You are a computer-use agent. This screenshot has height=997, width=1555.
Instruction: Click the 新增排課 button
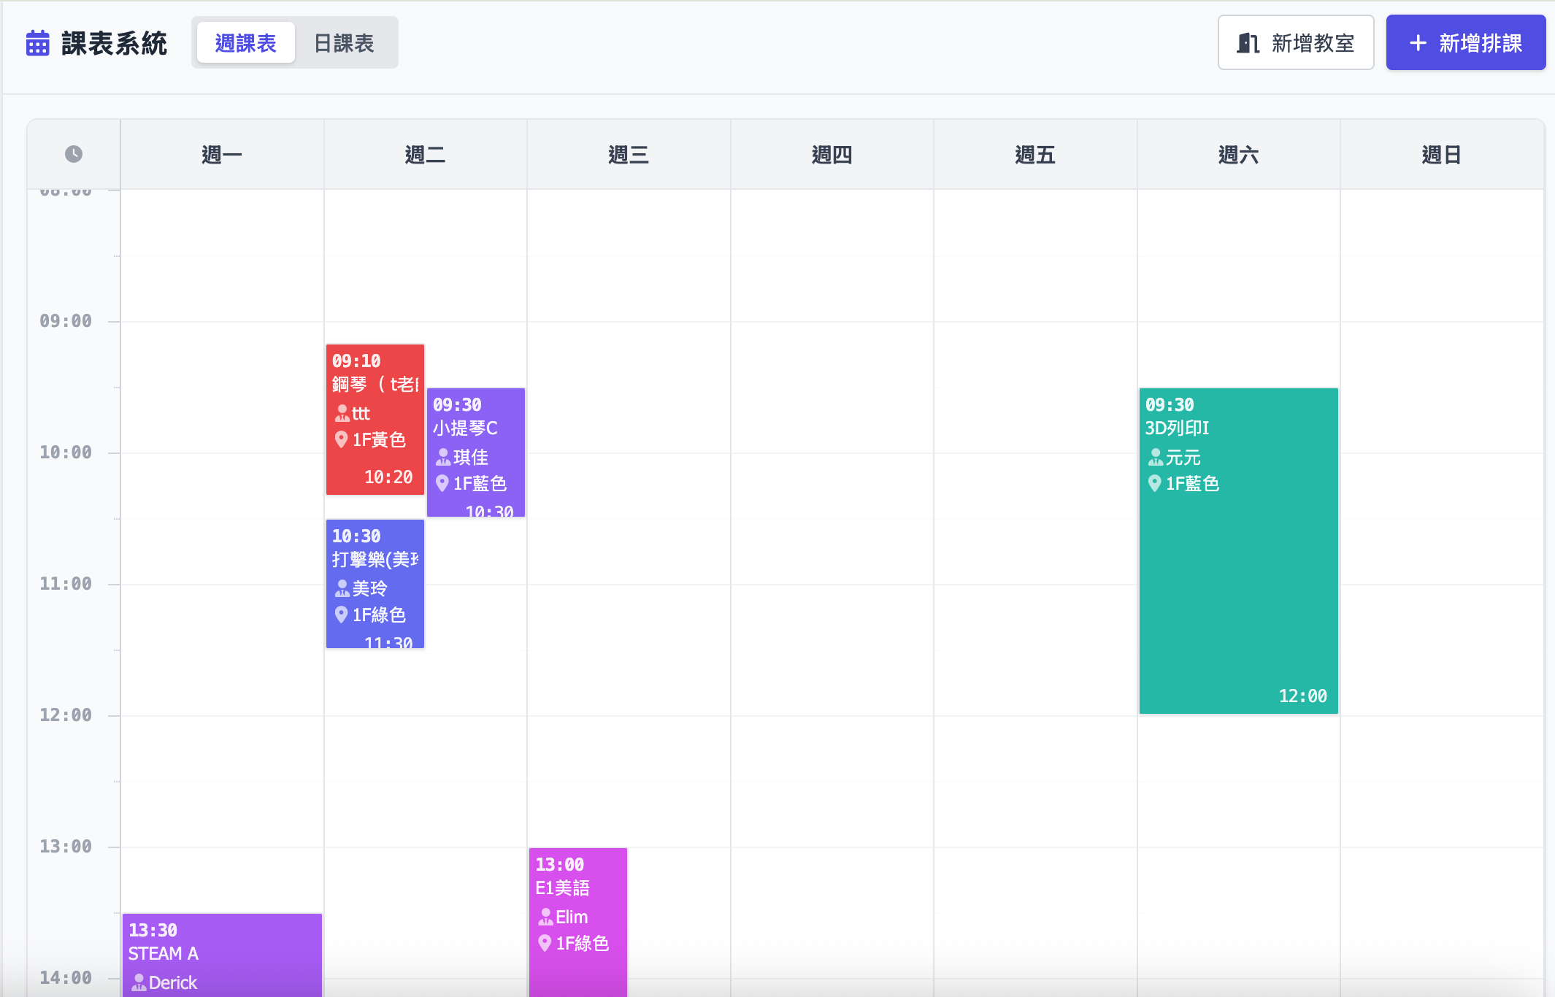click(x=1465, y=43)
